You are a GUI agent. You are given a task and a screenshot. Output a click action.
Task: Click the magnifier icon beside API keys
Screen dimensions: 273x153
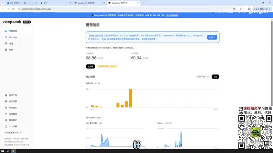[x=6, y=37]
